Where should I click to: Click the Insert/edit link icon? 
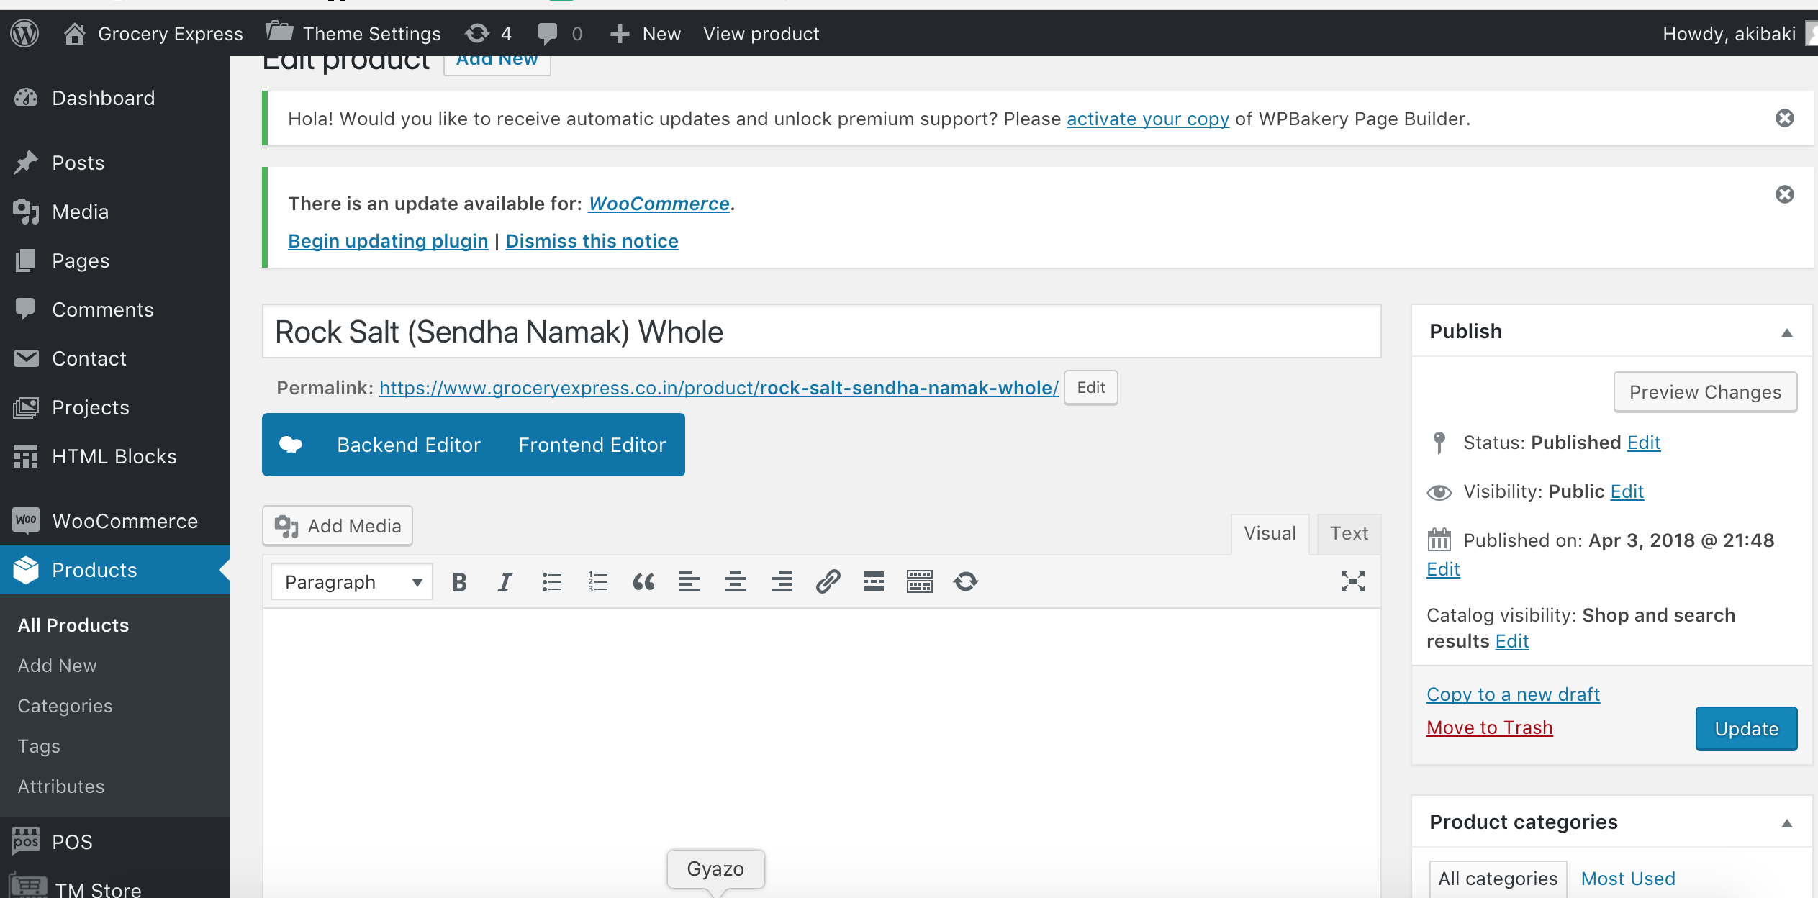828,581
